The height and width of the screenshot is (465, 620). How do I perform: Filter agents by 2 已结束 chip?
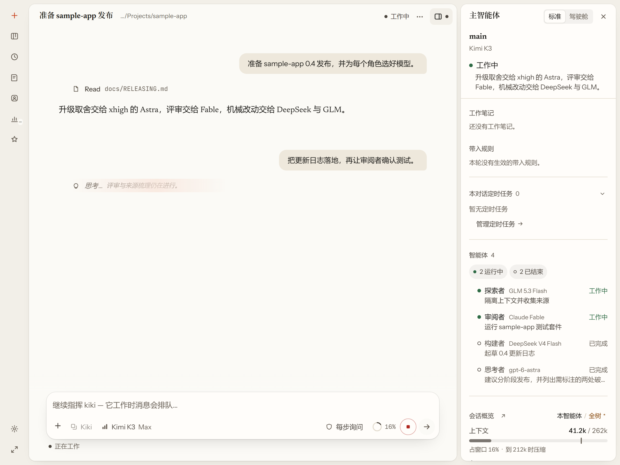[528, 272]
